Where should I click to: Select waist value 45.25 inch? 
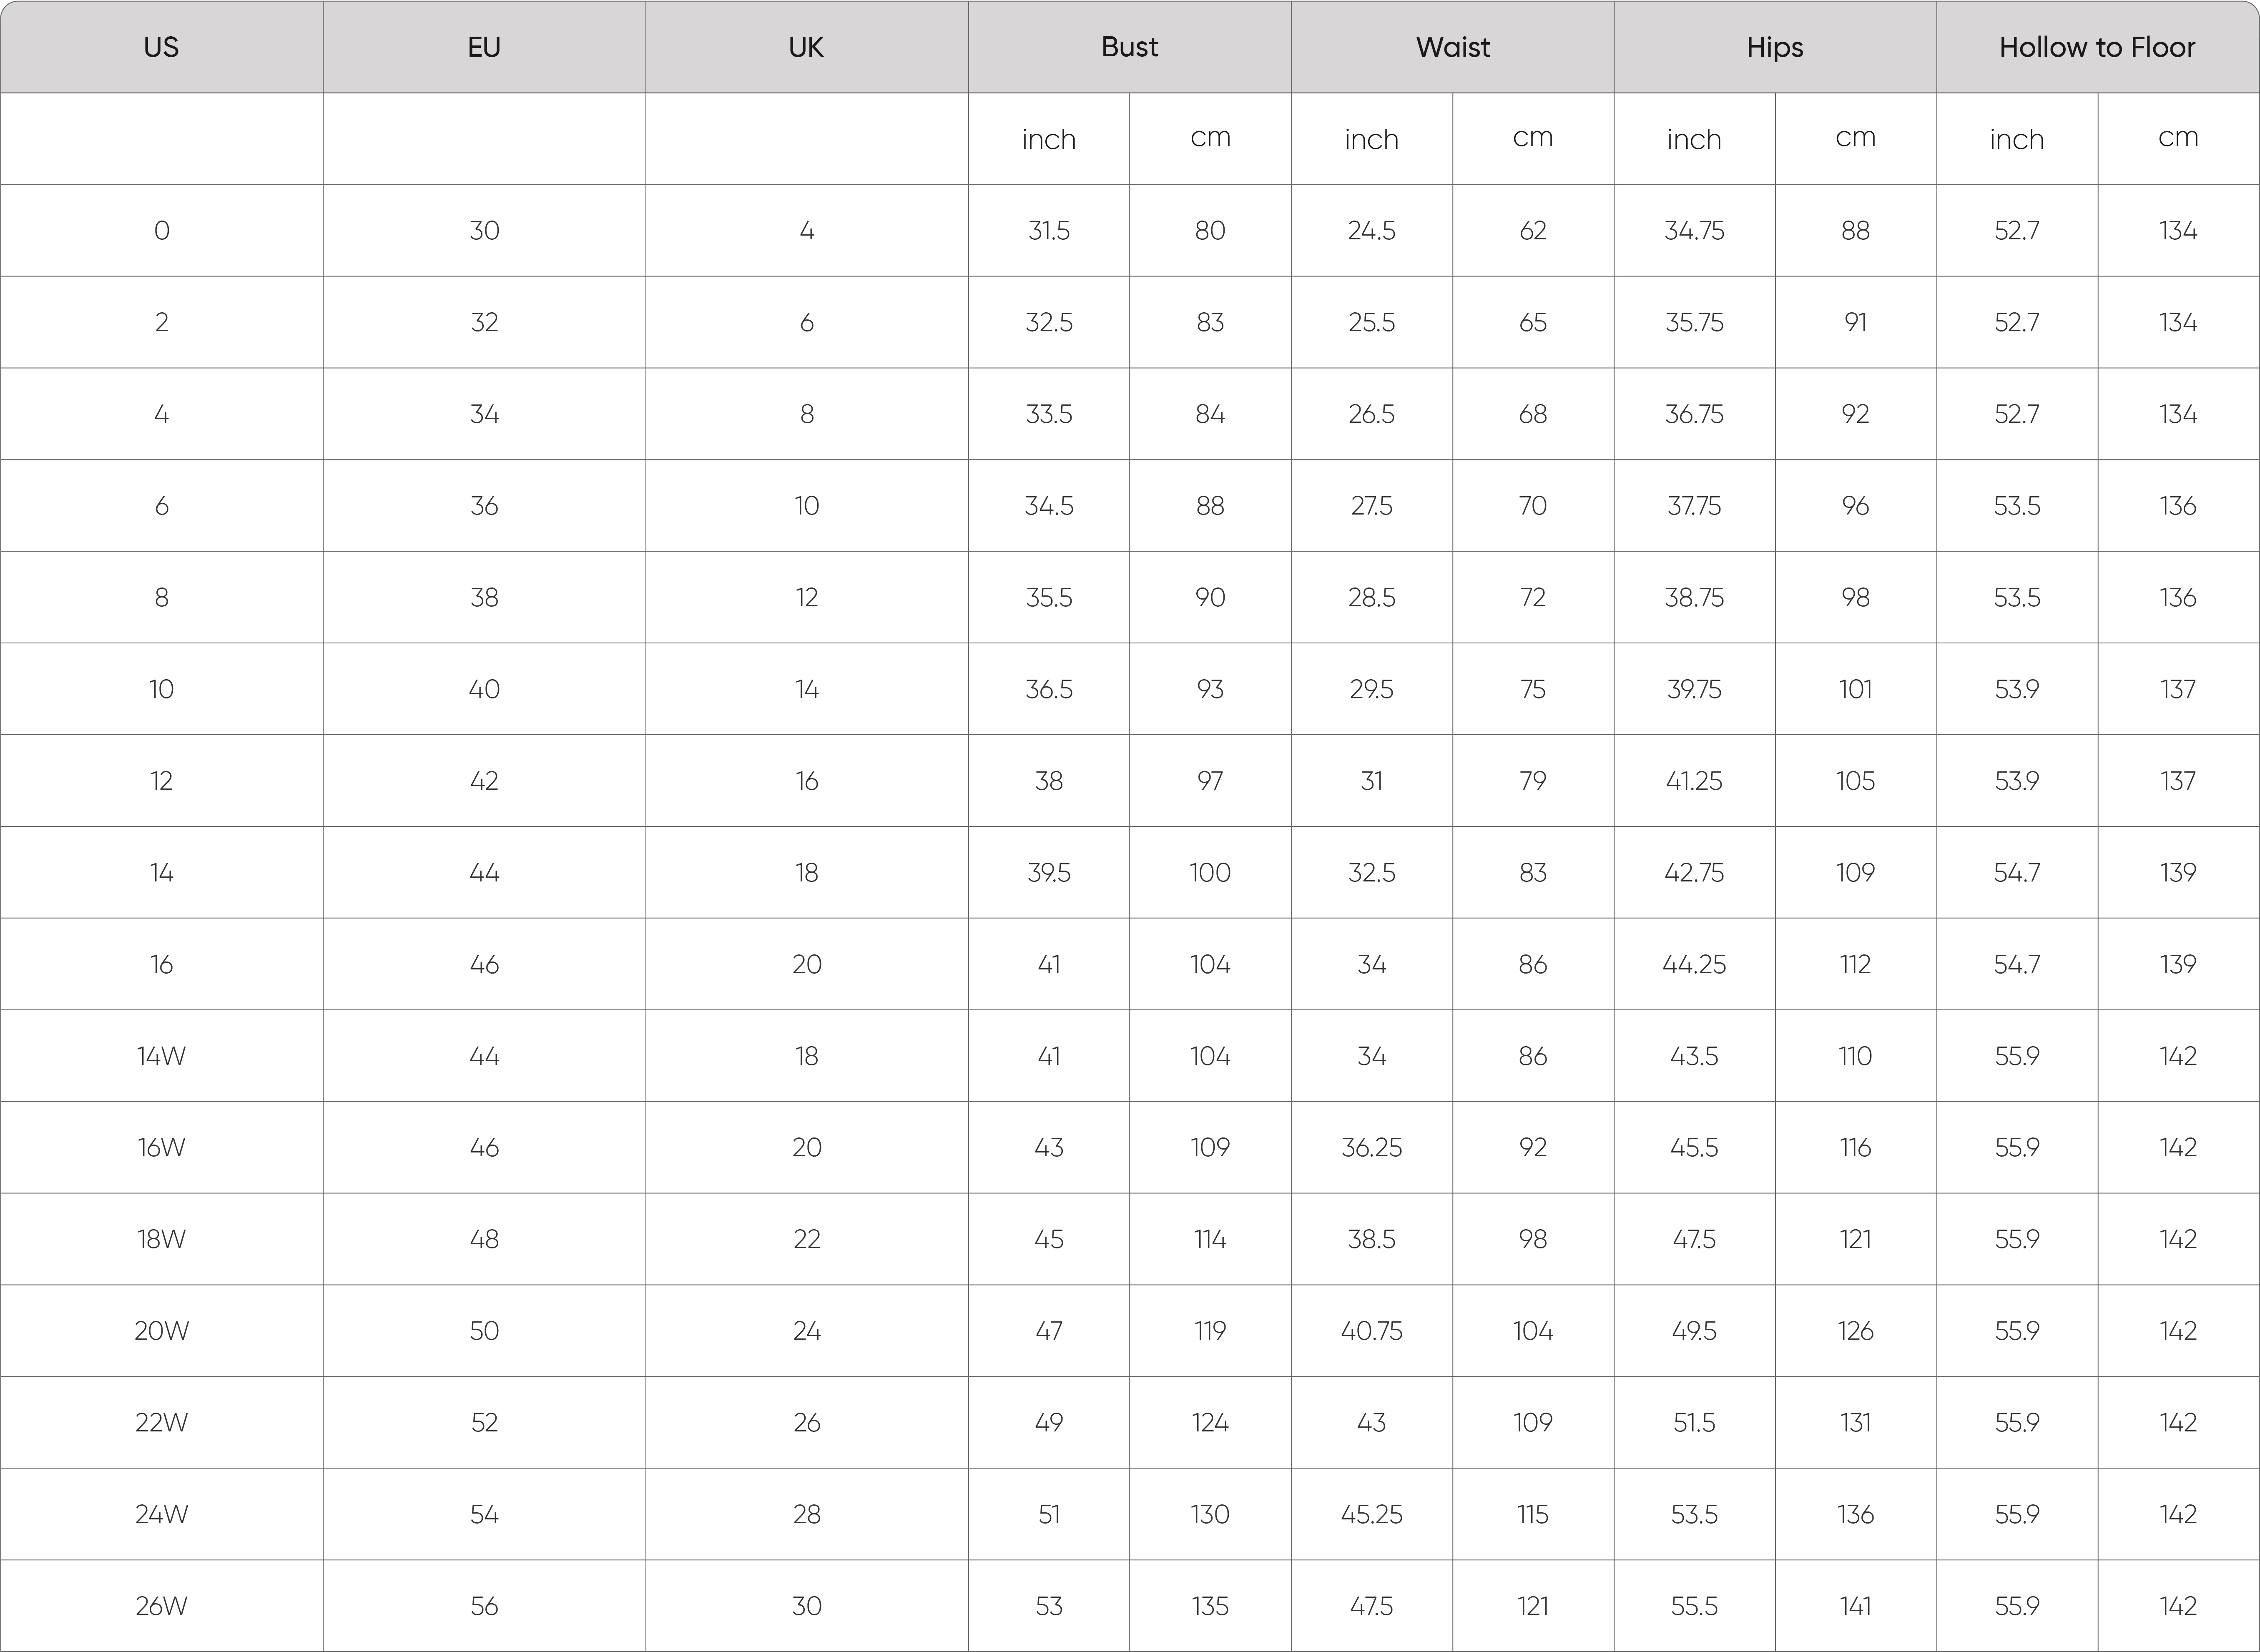(1372, 1514)
